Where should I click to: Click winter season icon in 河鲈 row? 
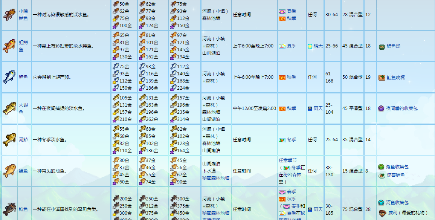tap(282, 140)
